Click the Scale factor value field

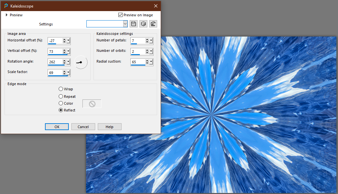[x=55, y=73]
